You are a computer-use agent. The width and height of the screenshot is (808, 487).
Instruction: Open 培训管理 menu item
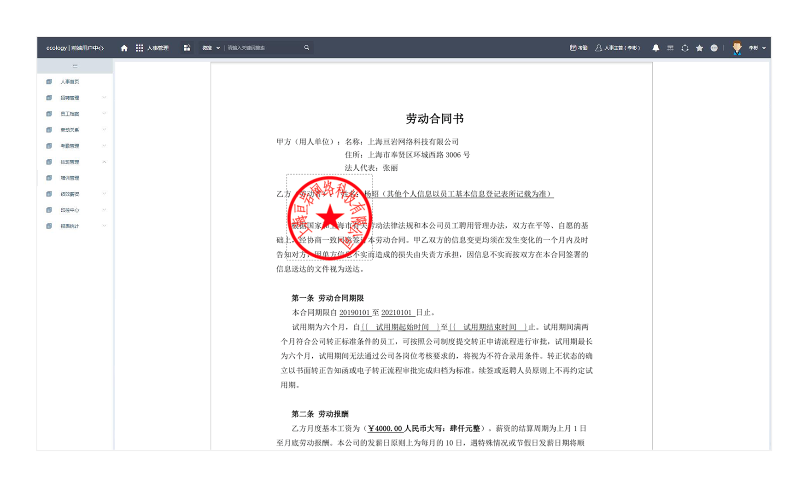tap(70, 178)
